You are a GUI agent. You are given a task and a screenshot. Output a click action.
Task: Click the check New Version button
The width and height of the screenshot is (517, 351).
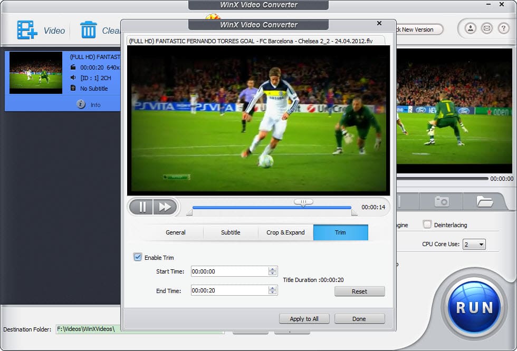point(419,30)
